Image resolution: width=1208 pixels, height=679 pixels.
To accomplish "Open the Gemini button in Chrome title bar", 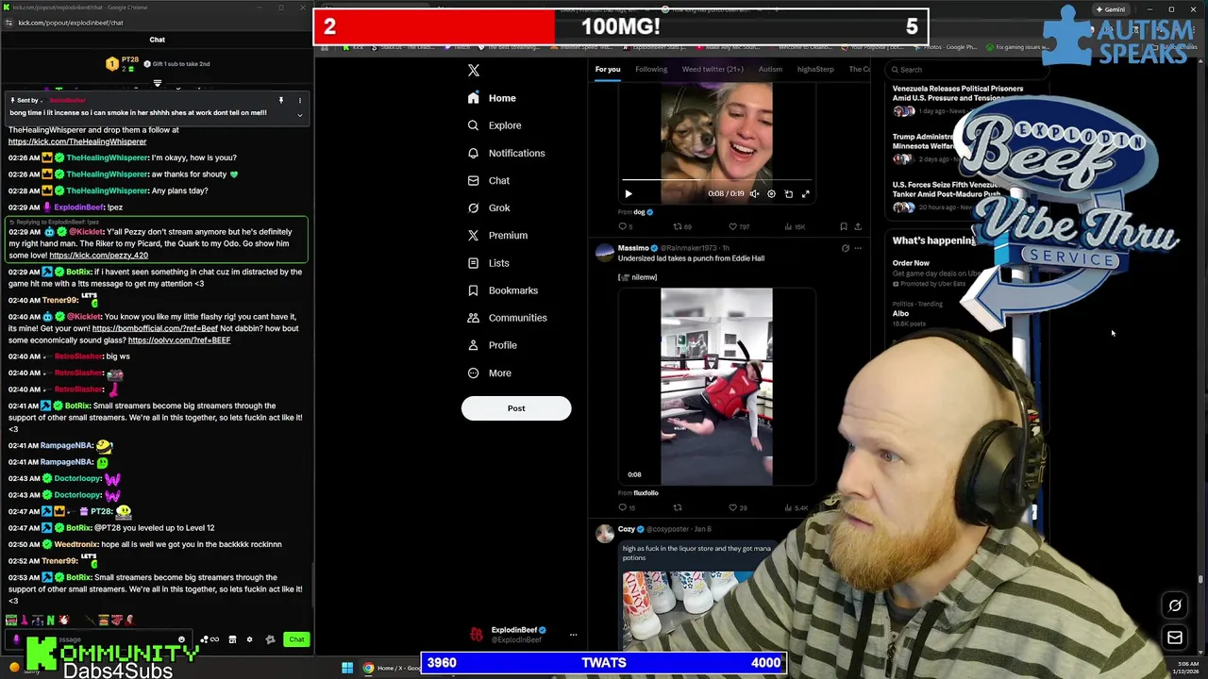I will 1109,9.
